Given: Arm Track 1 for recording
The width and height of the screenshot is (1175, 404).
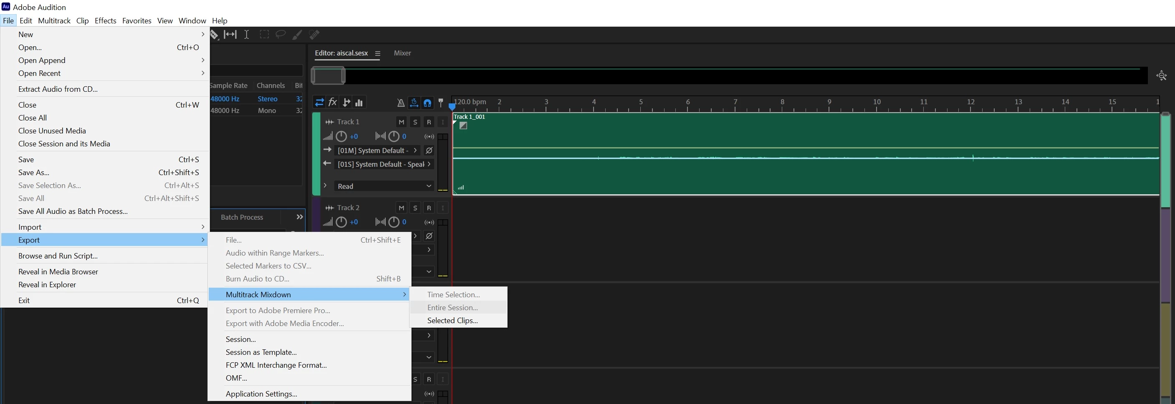Looking at the screenshot, I should (429, 122).
